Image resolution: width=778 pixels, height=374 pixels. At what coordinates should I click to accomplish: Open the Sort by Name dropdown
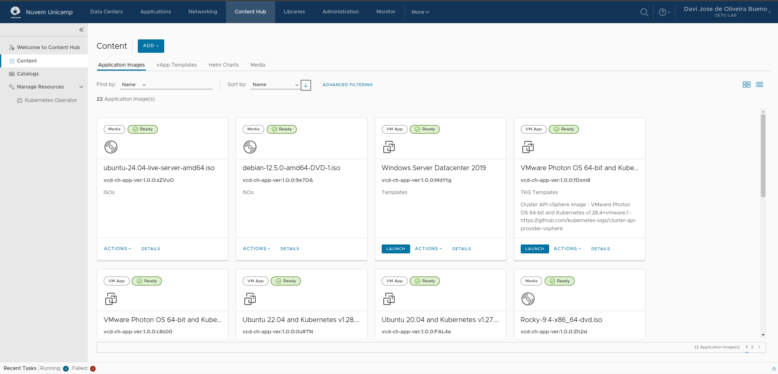point(275,84)
